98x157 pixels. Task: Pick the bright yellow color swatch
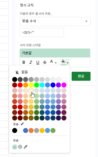point(31,85)
